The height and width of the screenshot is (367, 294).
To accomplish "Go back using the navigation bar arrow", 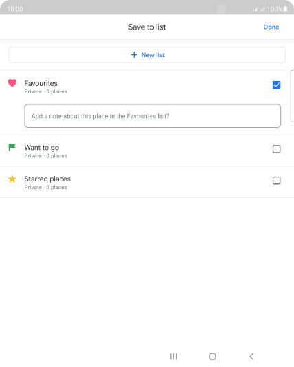I will point(251,357).
